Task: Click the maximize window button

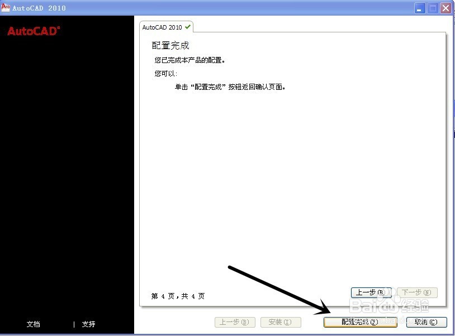Action: (x=432, y=8)
